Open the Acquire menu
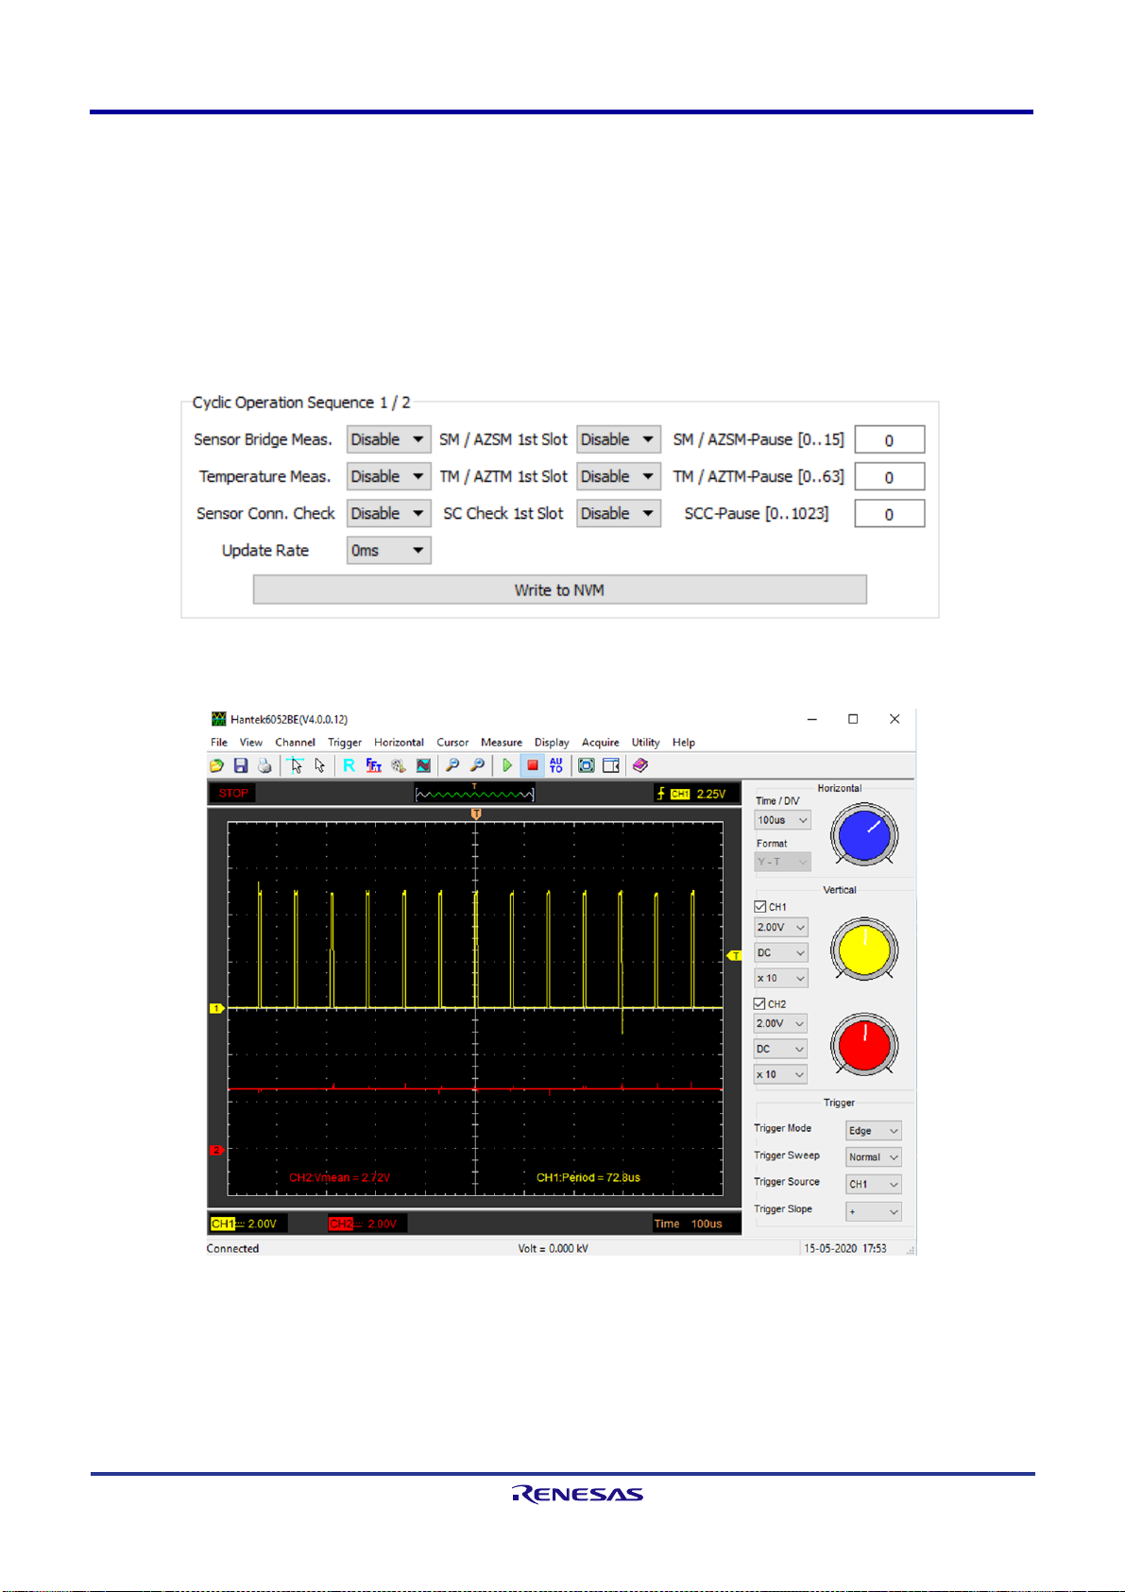 [601, 743]
